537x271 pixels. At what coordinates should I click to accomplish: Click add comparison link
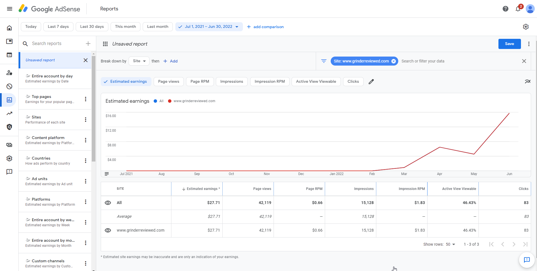point(265,27)
